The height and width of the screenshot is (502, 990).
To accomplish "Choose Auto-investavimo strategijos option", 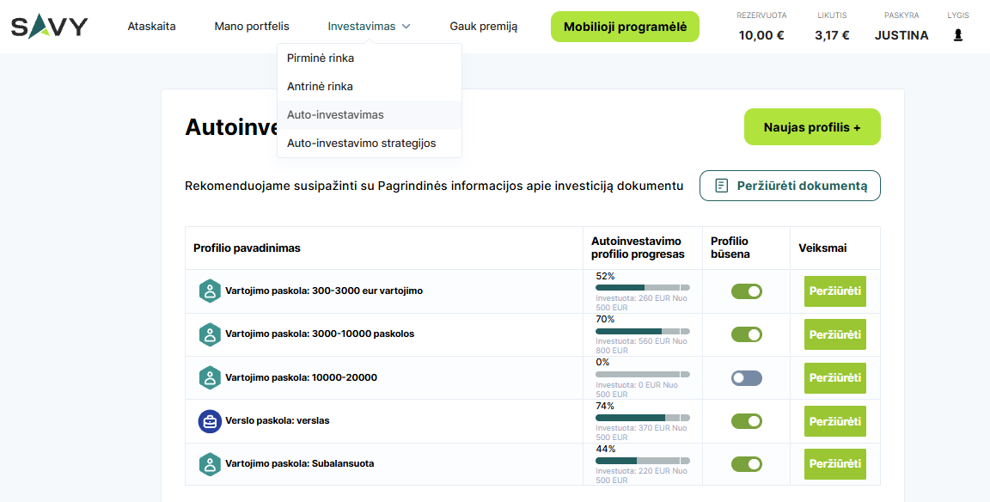I will click(x=361, y=144).
